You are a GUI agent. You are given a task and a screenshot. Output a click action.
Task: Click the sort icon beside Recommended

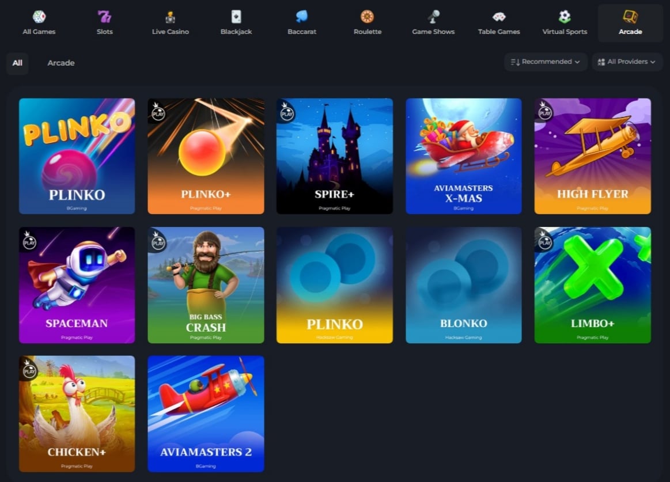[515, 62]
